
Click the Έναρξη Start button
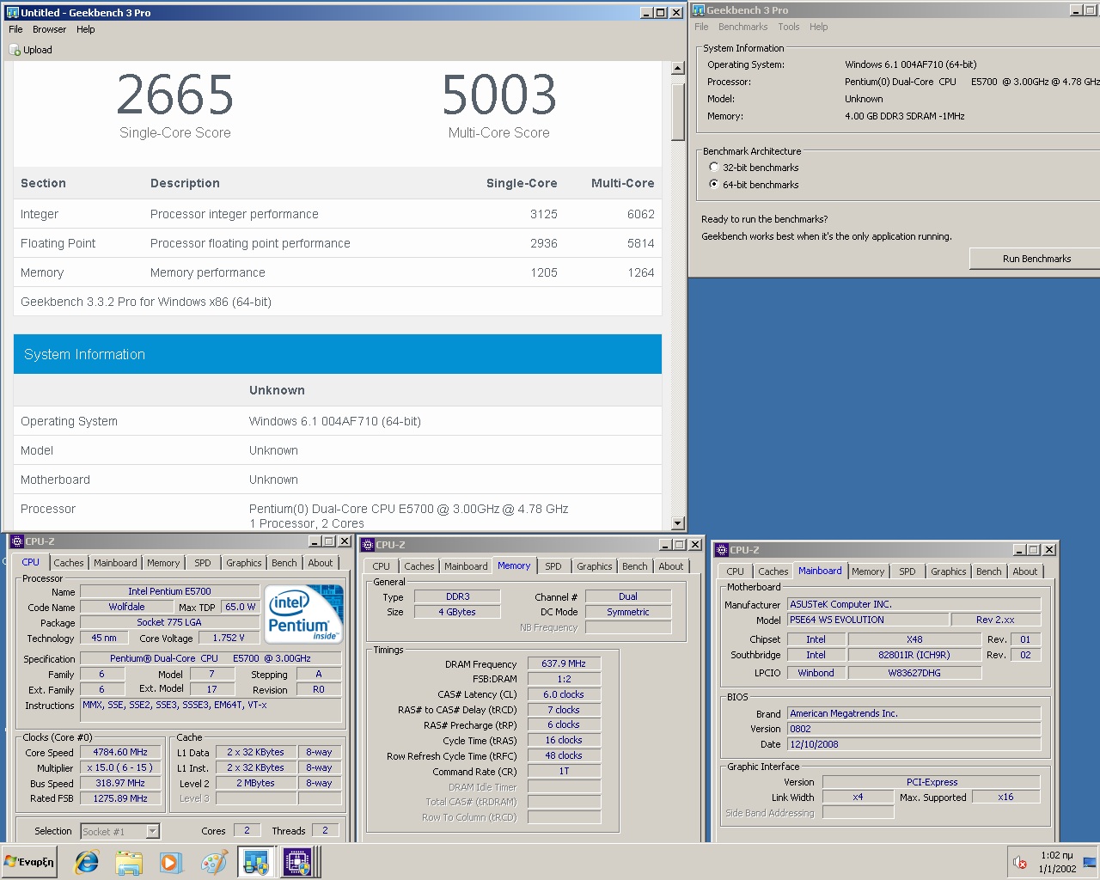click(x=29, y=862)
